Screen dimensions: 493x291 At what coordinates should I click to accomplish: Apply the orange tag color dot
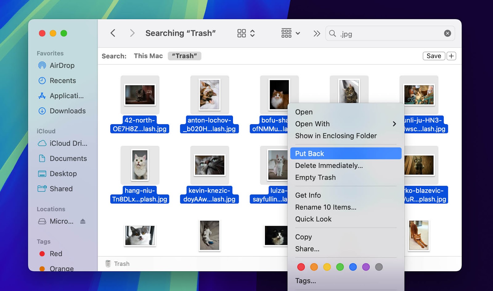coord(314,267)
